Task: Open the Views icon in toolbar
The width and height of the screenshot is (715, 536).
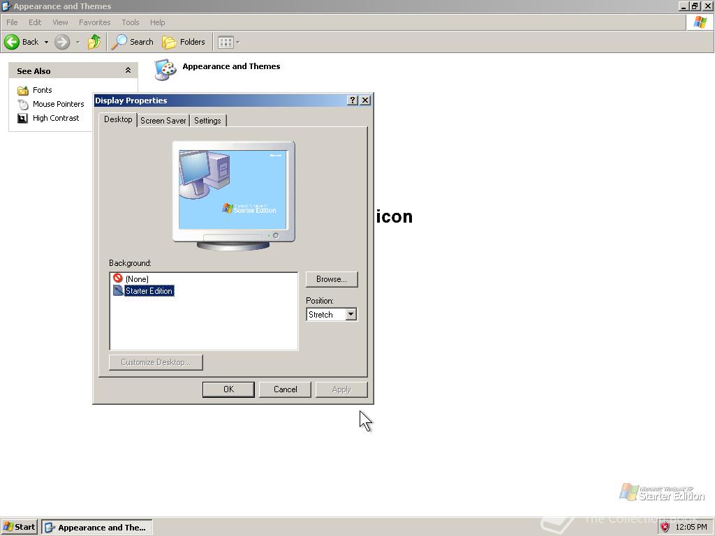Action: pyautogui.click(x=226, y=43)
